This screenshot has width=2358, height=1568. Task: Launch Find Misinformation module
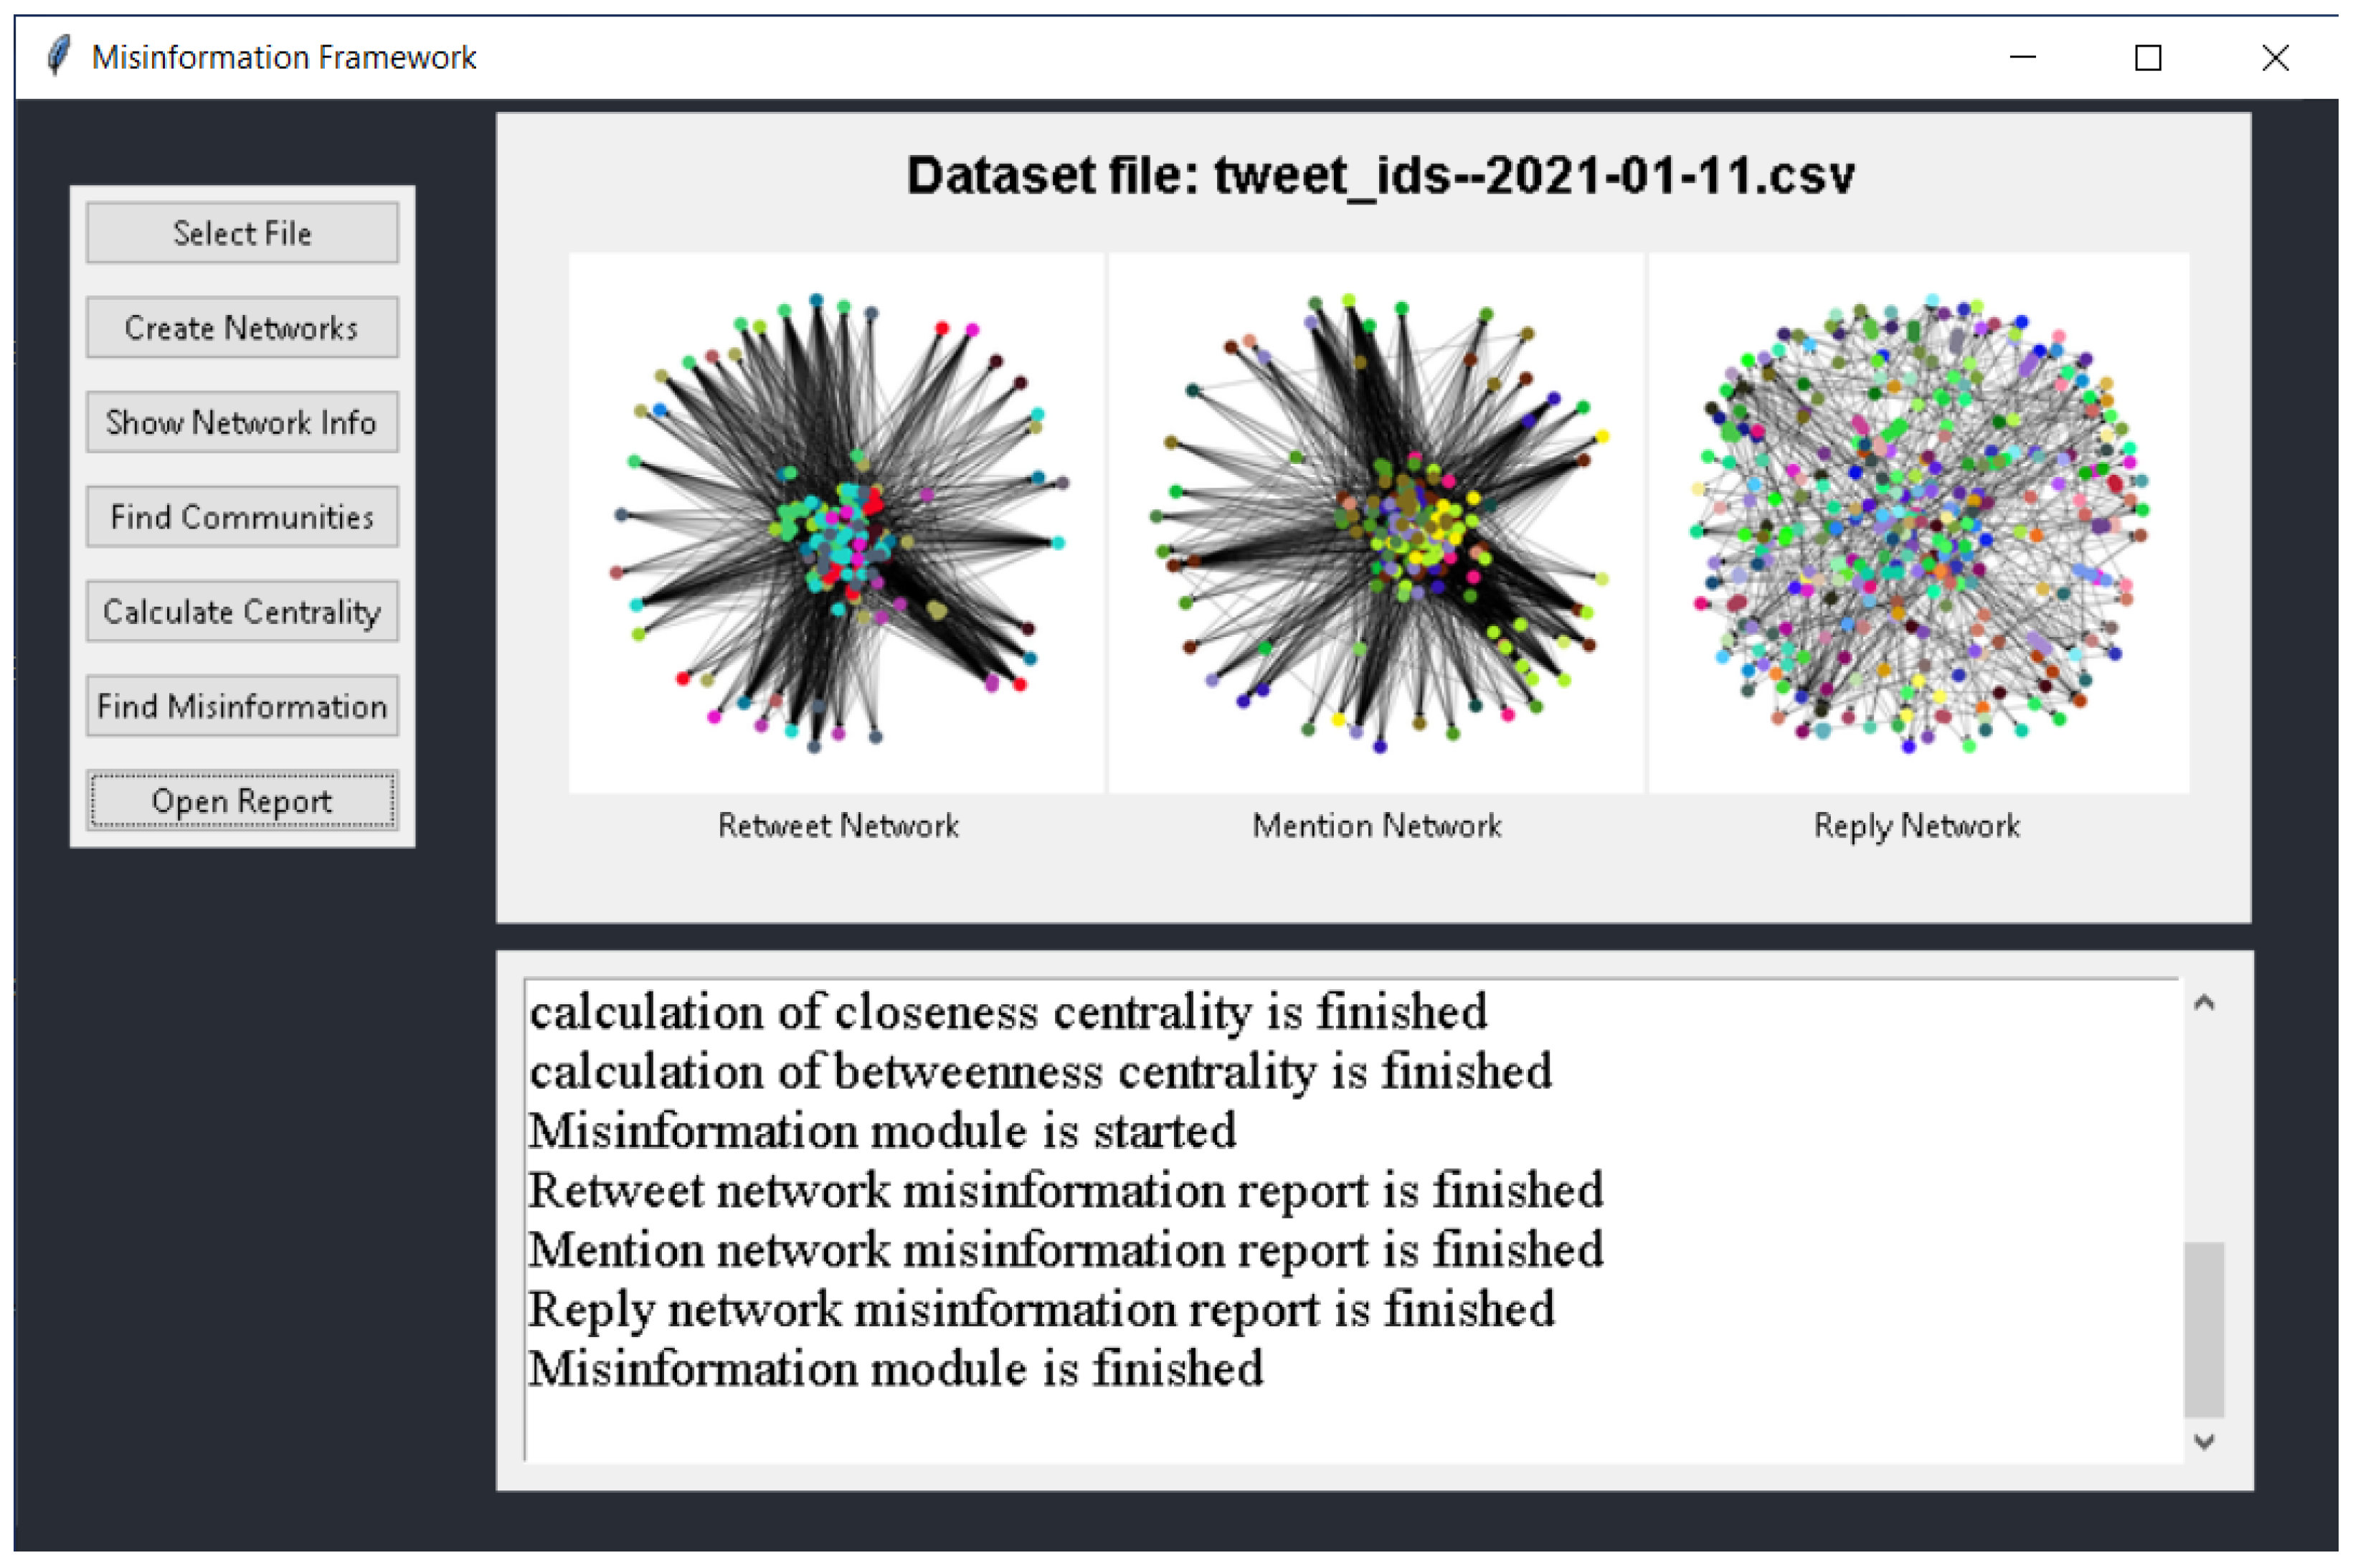click(x=242, y=706)
